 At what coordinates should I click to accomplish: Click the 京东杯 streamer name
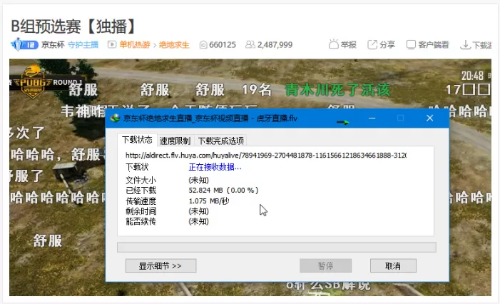tap(53, 45)
